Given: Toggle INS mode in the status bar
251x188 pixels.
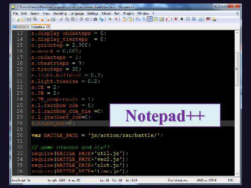Looking at the screenshot, I should click(x=230, y=180).
